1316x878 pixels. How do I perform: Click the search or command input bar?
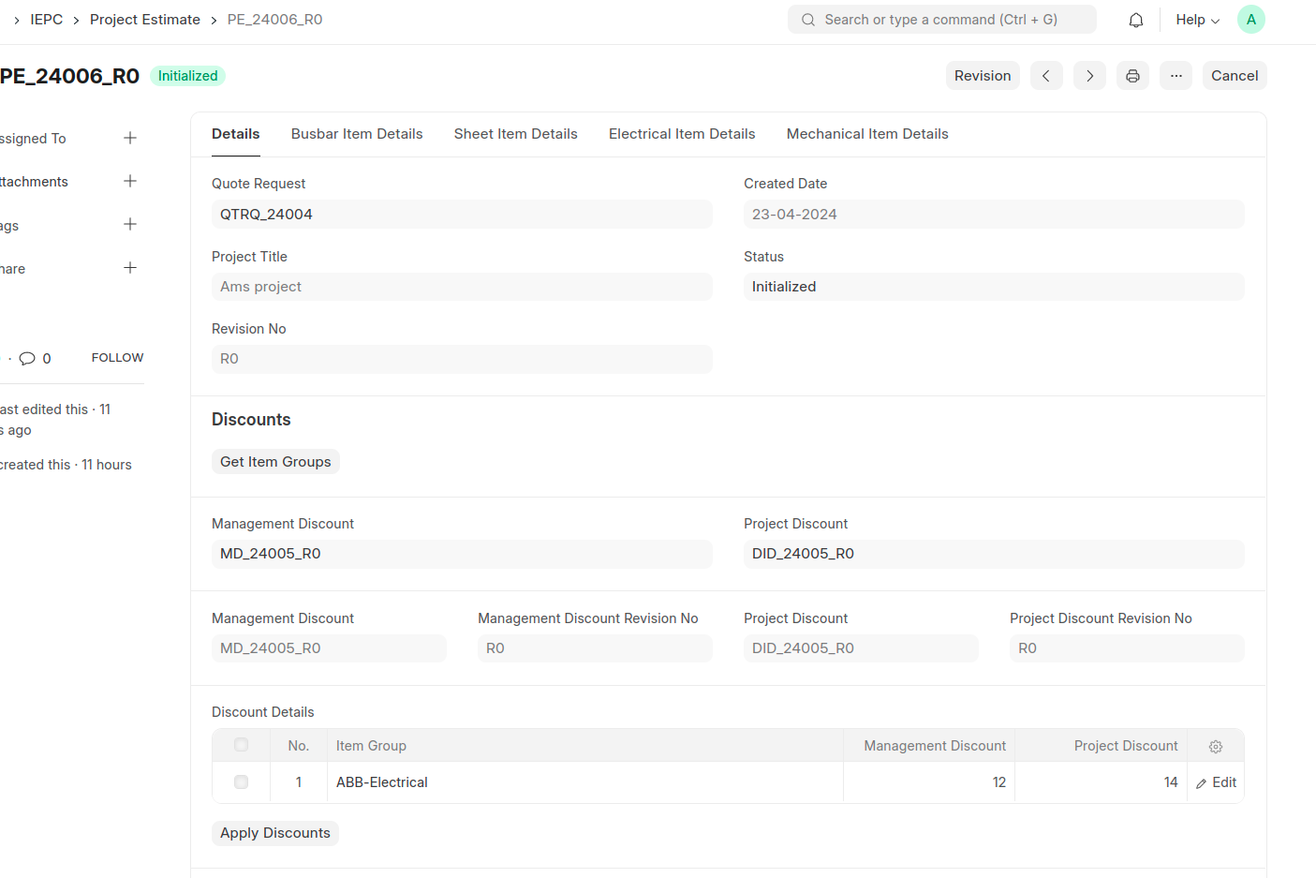point(941,19)
